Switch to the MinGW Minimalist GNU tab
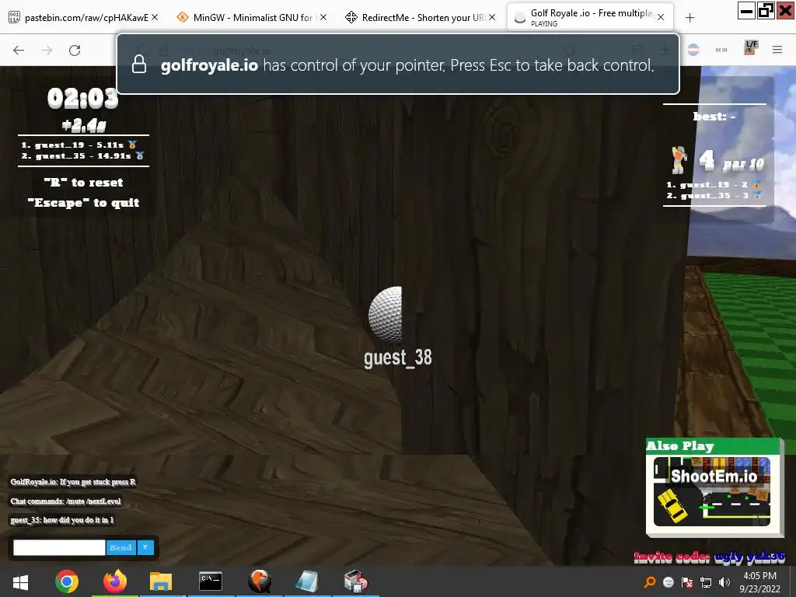 [253, 18]
